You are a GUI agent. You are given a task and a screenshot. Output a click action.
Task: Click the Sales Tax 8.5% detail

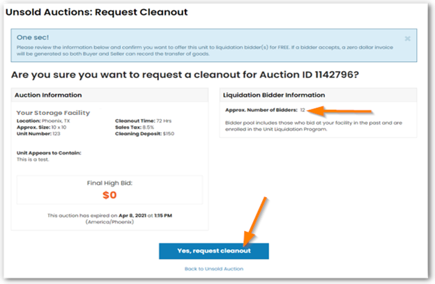tap(135, 127)
